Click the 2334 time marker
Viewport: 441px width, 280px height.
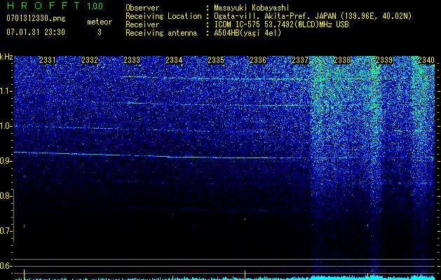(x=174, y=59)
